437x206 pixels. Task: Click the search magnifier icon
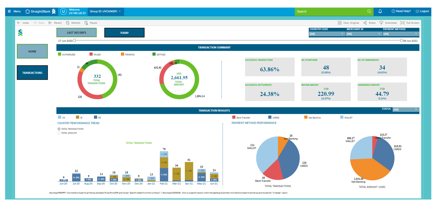point(369,11)
